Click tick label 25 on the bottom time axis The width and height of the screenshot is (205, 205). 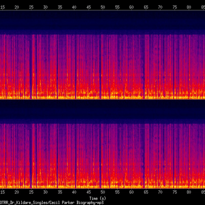tap(31, 192)
